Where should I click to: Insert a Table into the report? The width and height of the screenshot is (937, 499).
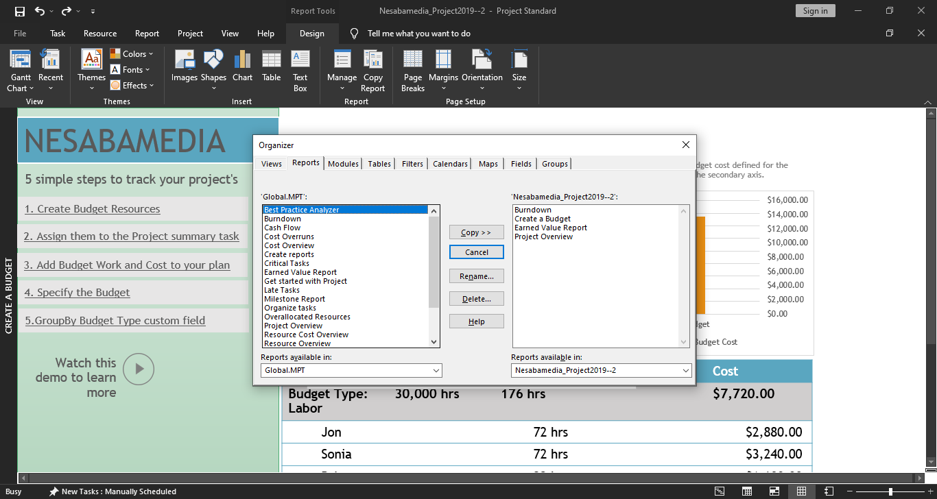[272, 60]
